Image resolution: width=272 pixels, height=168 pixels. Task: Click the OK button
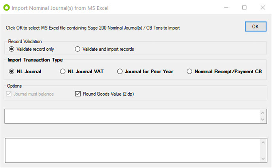[x=255, y=27]
